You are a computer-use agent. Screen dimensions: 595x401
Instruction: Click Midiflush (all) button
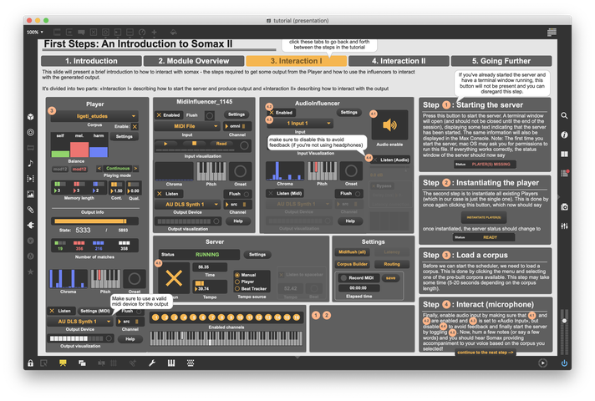pos(352,252)
